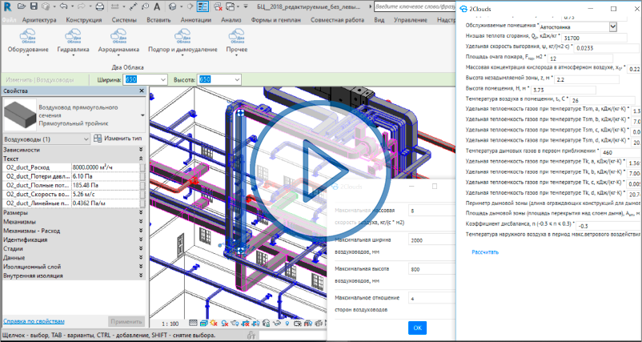Click the Площадь очага пожара input field
The width and height of the screenshot is (642, 342).
coord(580,58)
